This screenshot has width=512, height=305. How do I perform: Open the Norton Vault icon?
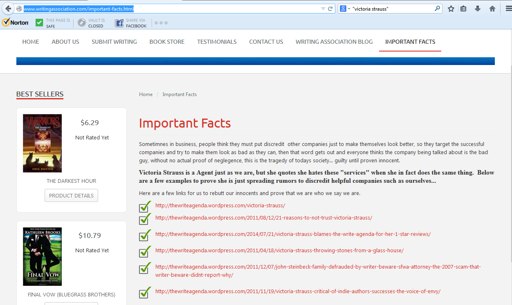pos(82,23)
